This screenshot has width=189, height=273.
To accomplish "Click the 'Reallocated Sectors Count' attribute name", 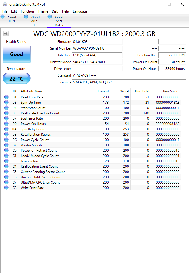I will coord(40,113).
